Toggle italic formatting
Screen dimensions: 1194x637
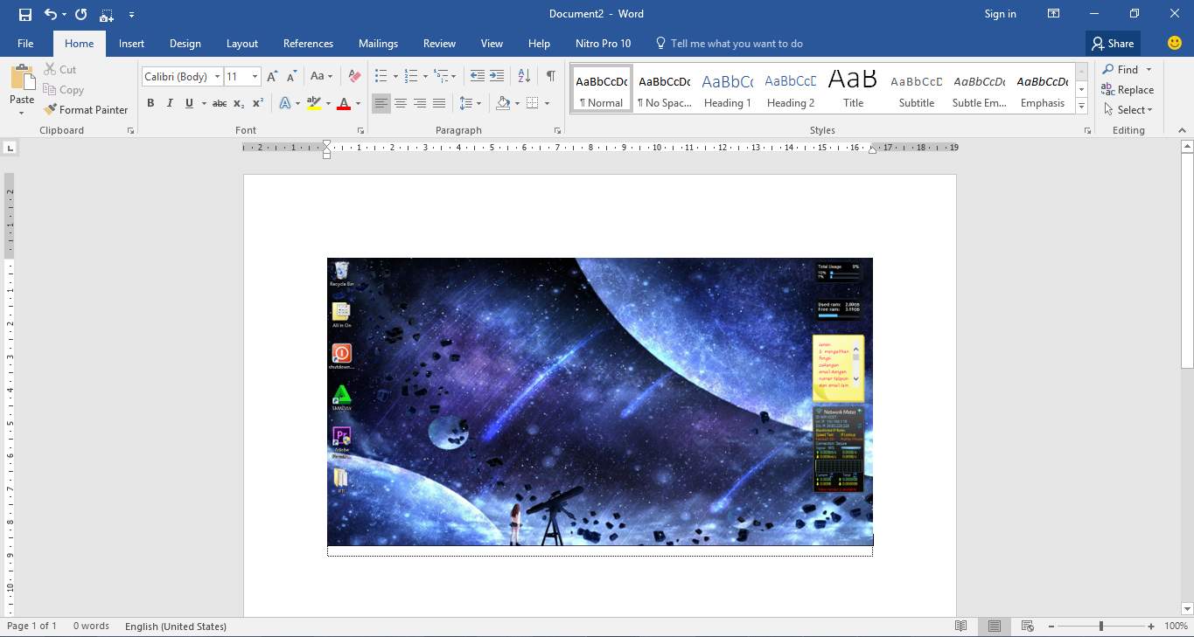click(170, 102)
